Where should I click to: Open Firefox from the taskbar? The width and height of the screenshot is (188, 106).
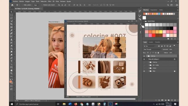[76, 104]
